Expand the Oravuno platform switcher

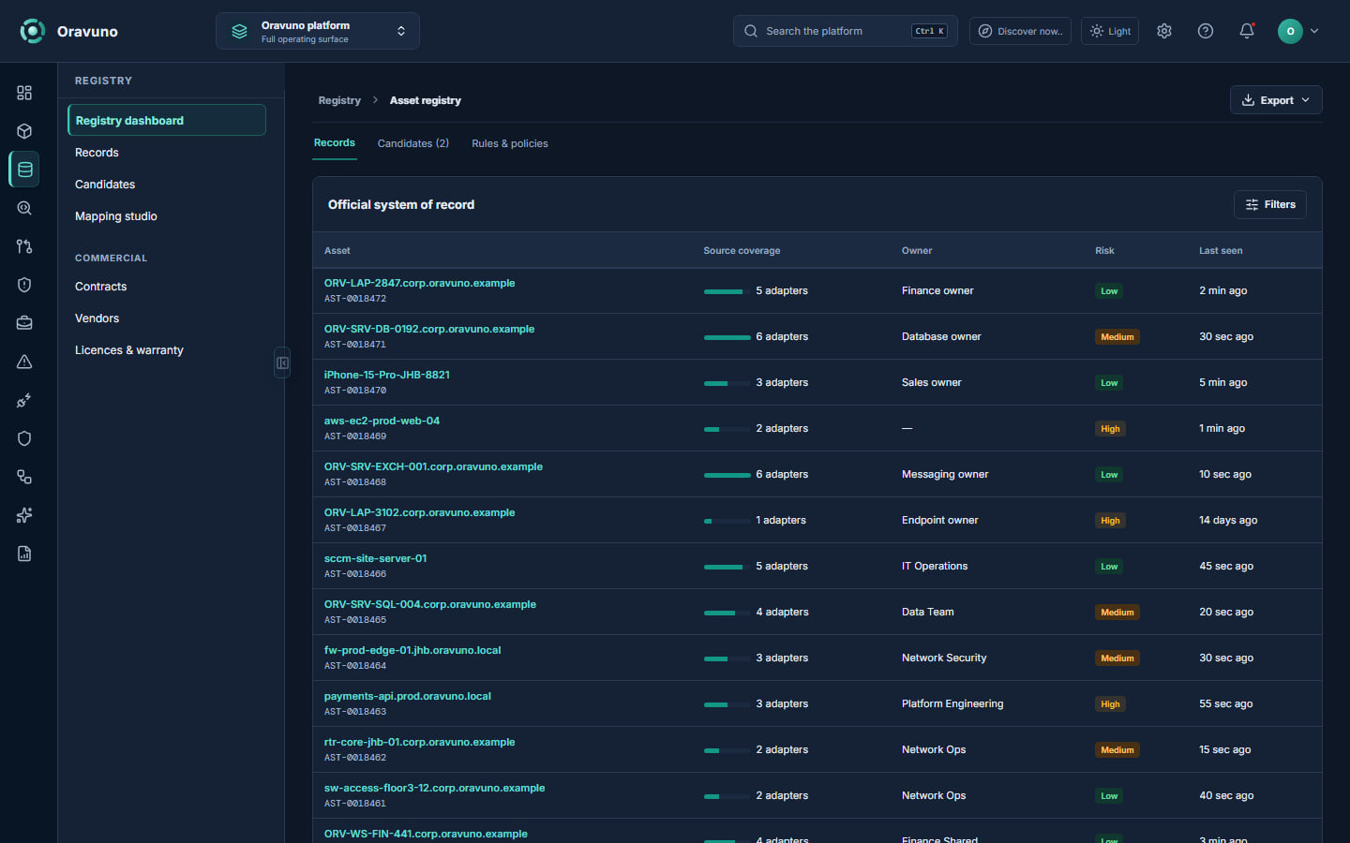(318, 31)
